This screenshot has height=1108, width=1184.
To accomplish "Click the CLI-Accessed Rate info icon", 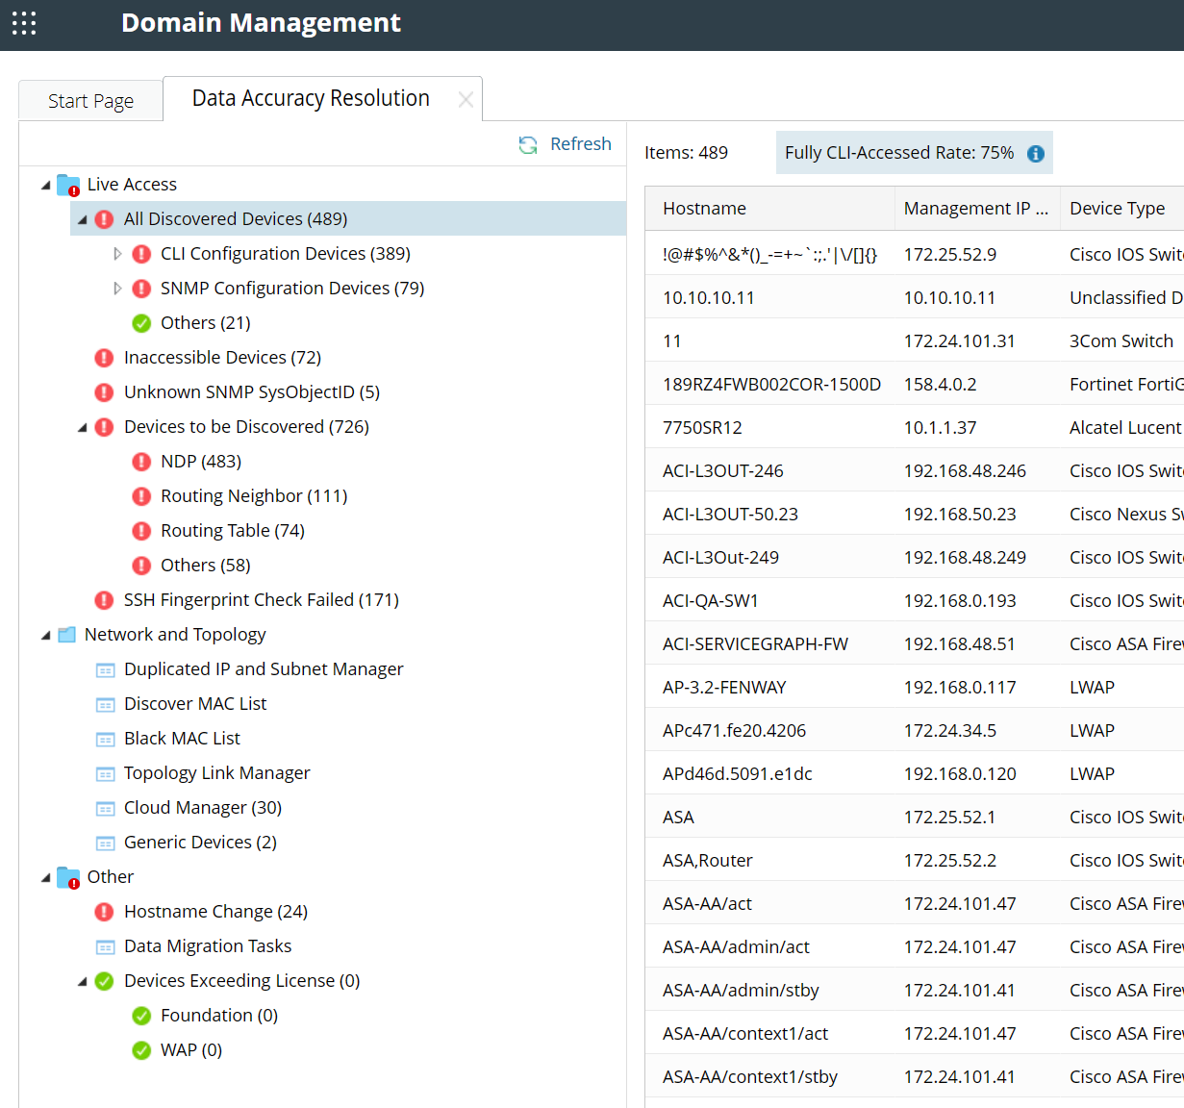I will 1036,154.
